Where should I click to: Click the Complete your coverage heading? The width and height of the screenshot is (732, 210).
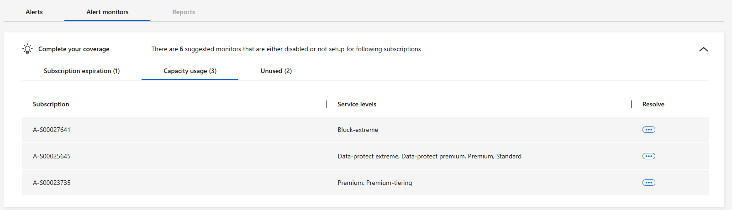[x=74, y=49]
